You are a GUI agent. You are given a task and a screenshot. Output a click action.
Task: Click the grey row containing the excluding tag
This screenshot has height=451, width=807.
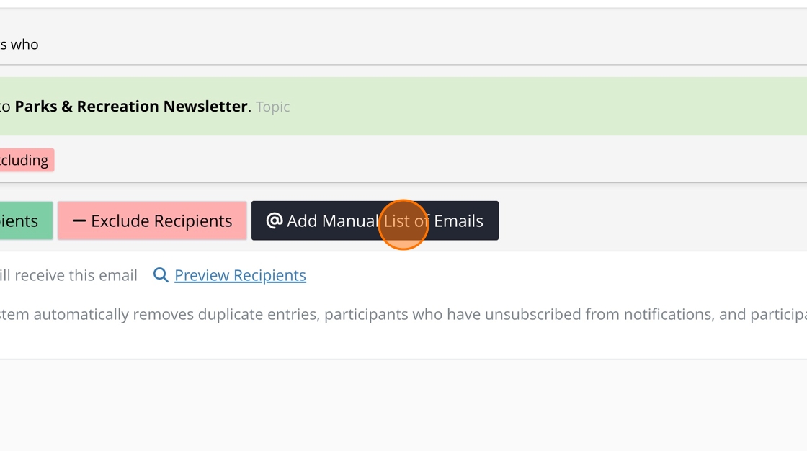(432, 160)
